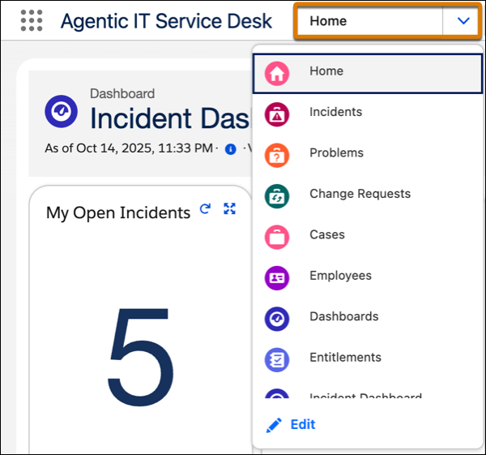The image size is (486, 455).
Task: Select Cases from navigation menu
Action: click(368, 237)
